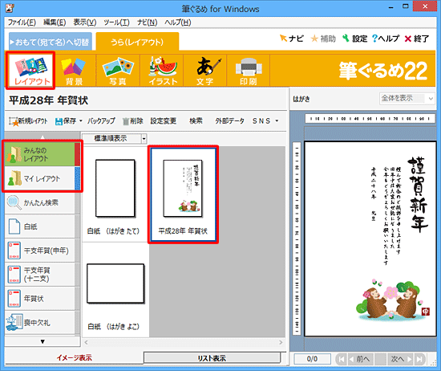Open the 全体を表示 zoom dropdown

[407, 98]
